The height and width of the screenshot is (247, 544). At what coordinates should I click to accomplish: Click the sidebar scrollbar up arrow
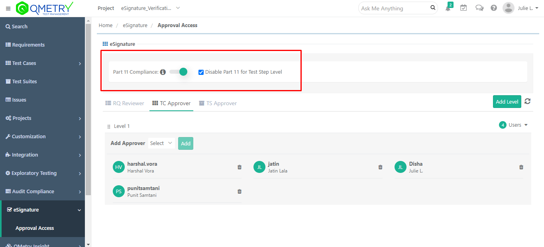tap(88, 20)
